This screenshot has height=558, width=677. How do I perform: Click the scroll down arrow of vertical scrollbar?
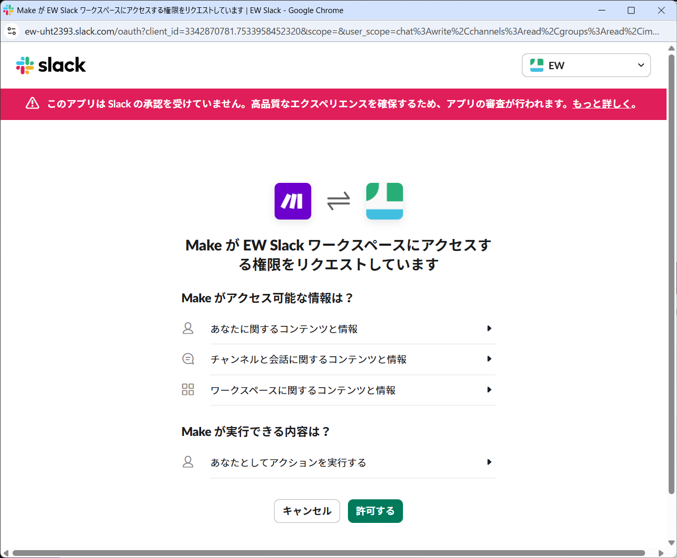tap(671, 543)
